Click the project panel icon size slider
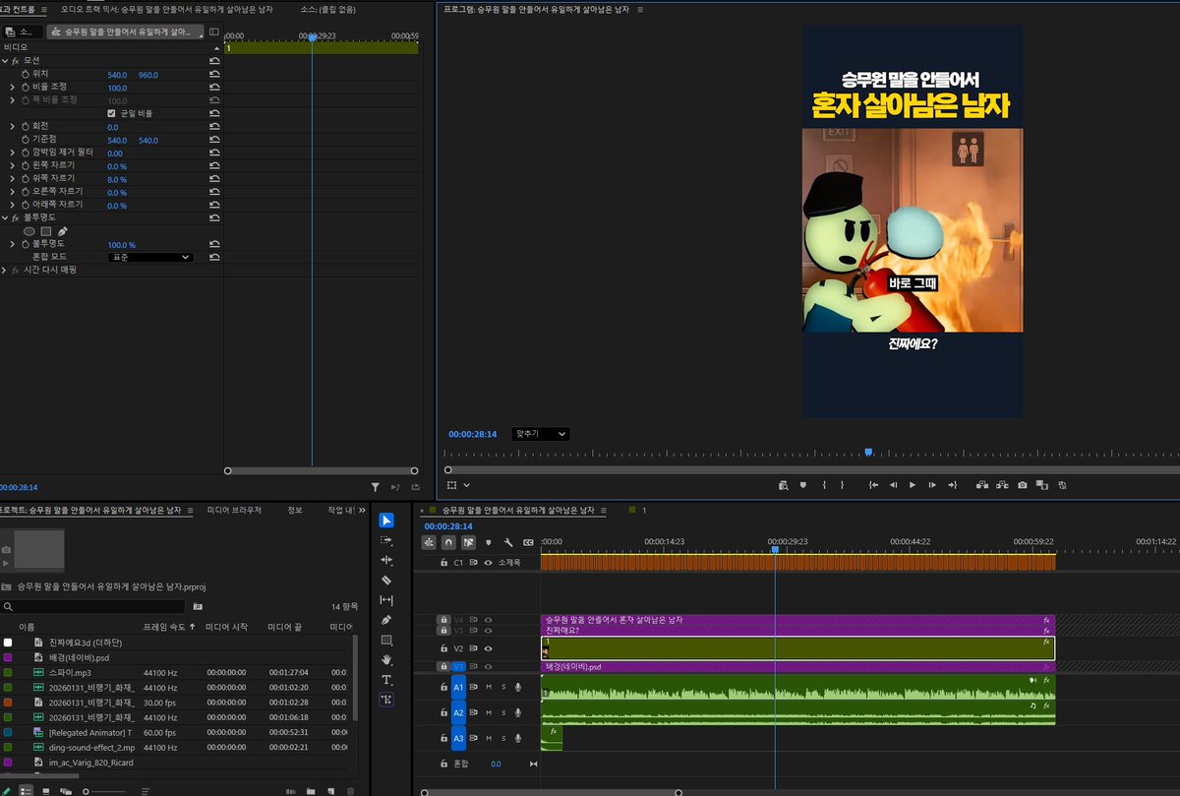This screenshot has height=796, width=1180. pos(106,790)
